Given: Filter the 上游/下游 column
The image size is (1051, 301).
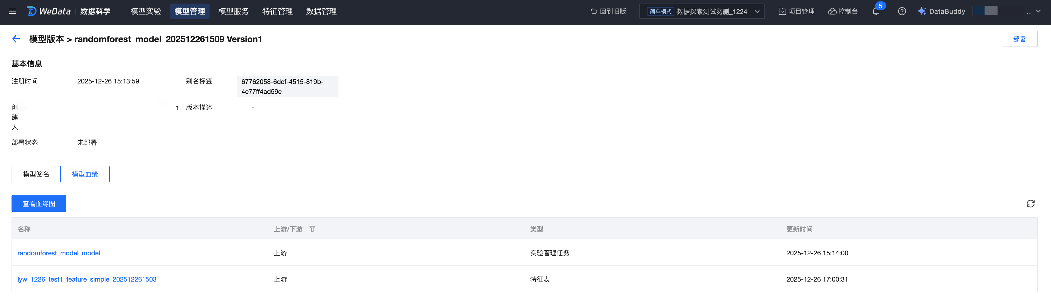Looking at the screenshot, I should 312,229.
